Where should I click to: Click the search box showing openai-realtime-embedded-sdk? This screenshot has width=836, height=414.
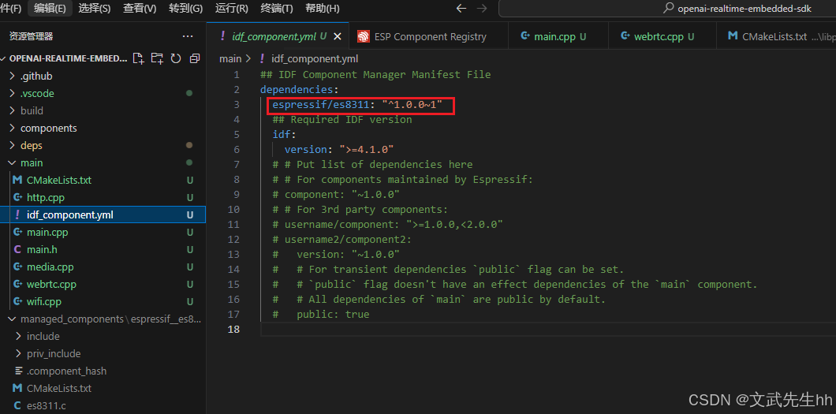click(x=667, y=9)
